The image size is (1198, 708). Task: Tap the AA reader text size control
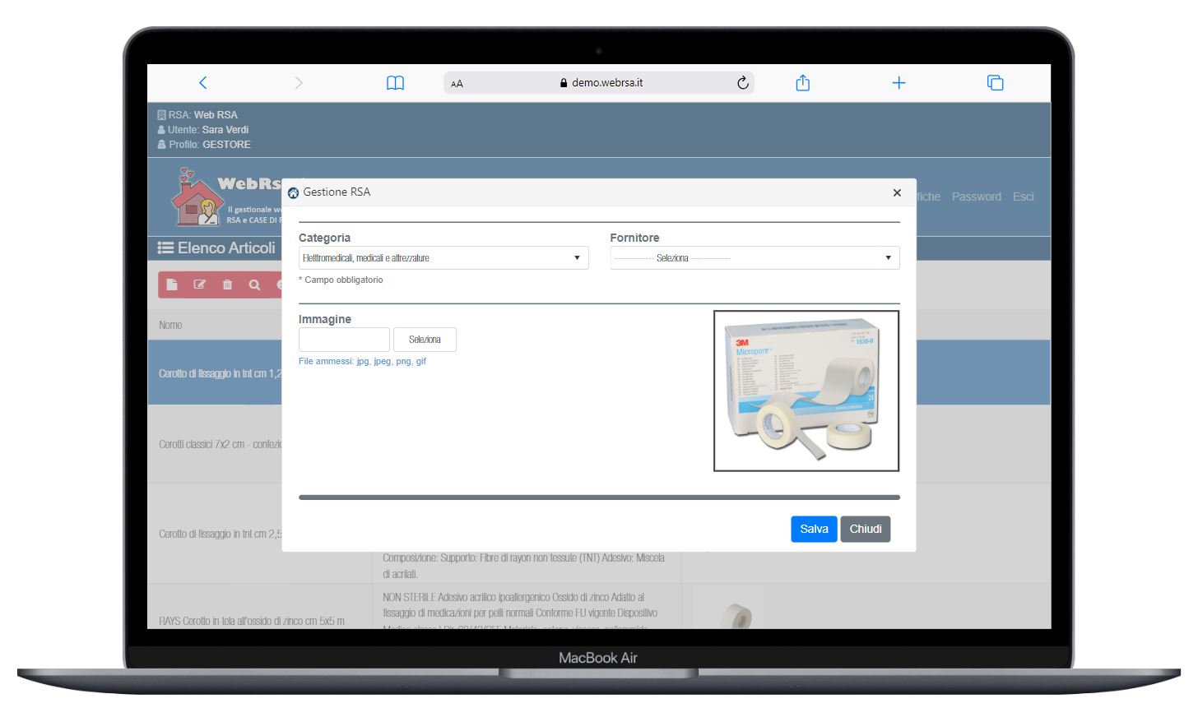(x=457, y=84)
